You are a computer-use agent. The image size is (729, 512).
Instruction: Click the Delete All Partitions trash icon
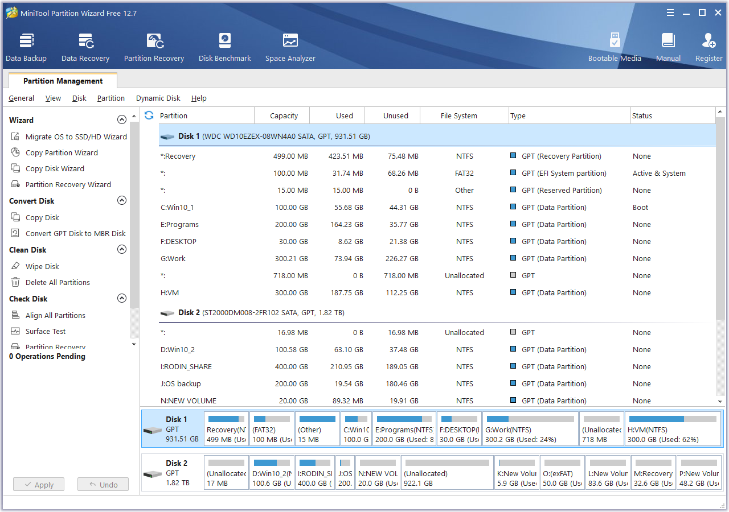pyautogui.click(x=15, y=282)
